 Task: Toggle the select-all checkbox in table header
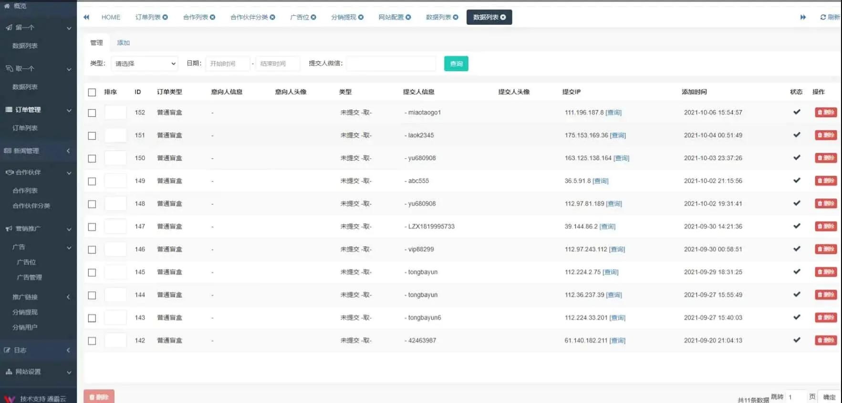click(x=92, y=92)
